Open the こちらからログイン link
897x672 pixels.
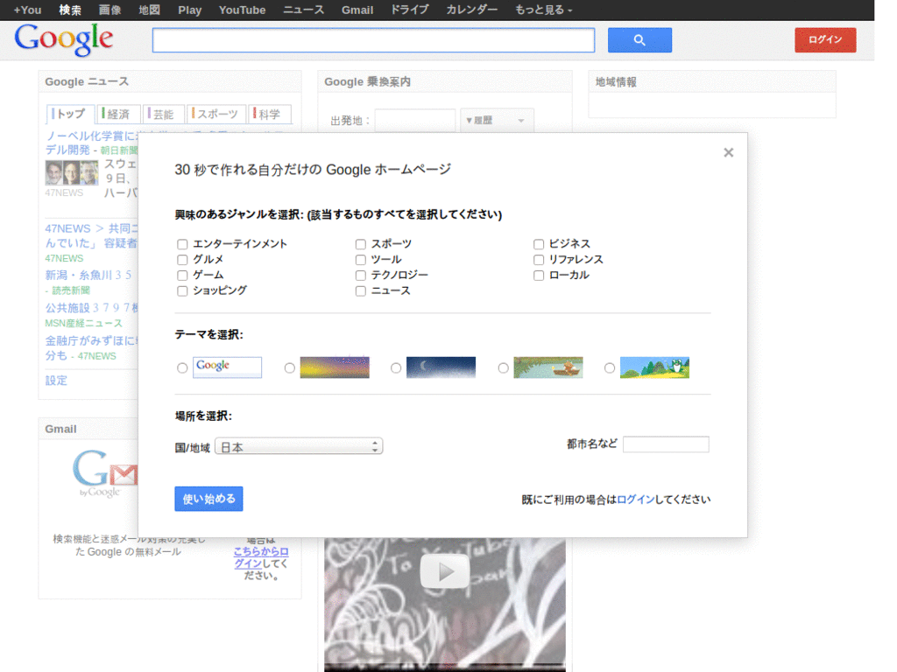[x=261, y=557]
